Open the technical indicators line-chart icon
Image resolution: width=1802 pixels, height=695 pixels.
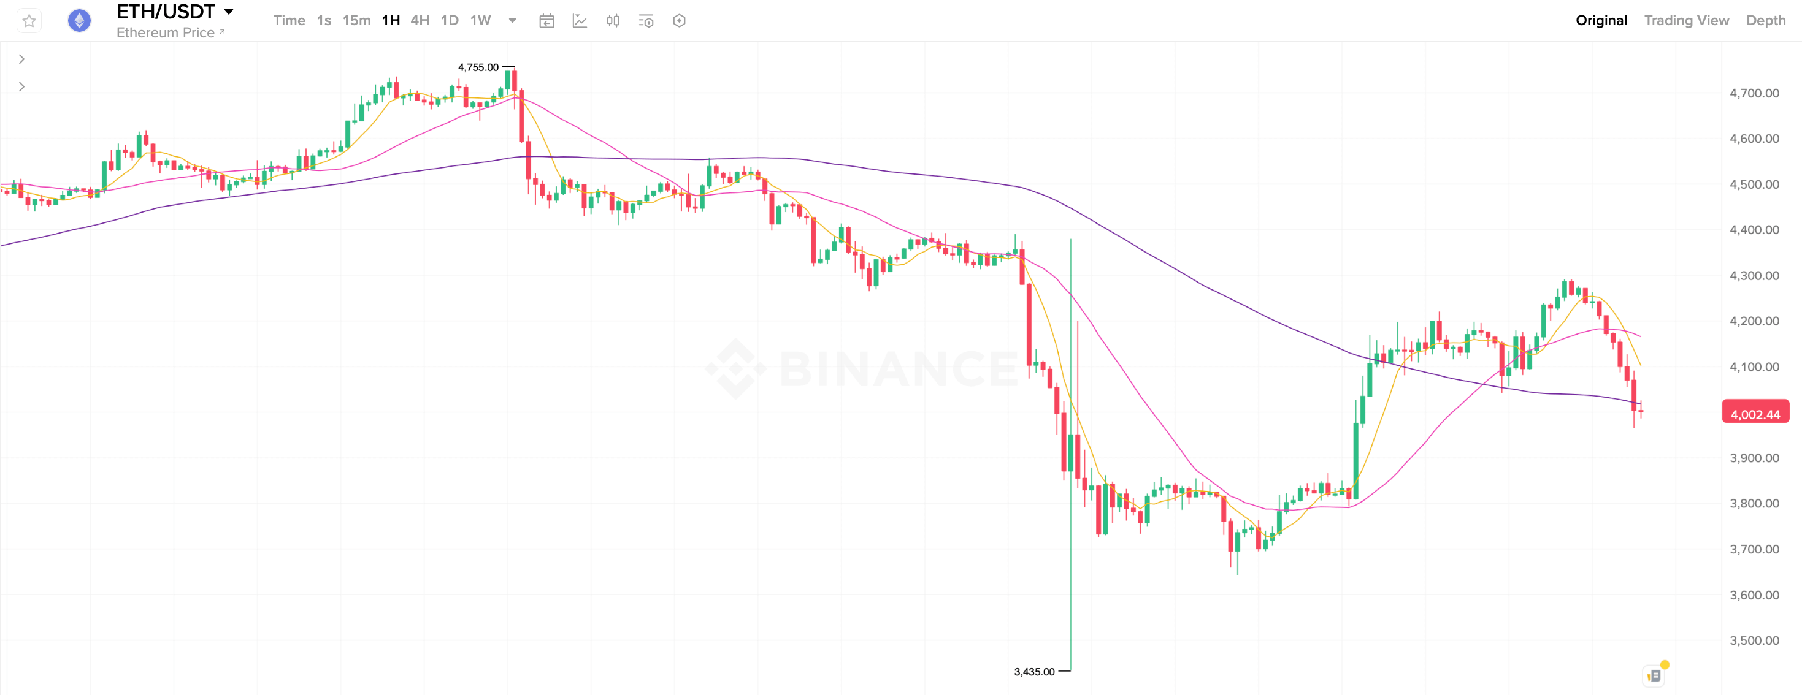tap(580, 21)
